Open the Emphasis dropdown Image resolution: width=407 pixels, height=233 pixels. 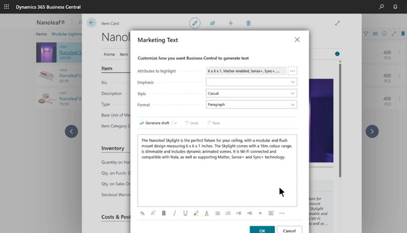251,82
